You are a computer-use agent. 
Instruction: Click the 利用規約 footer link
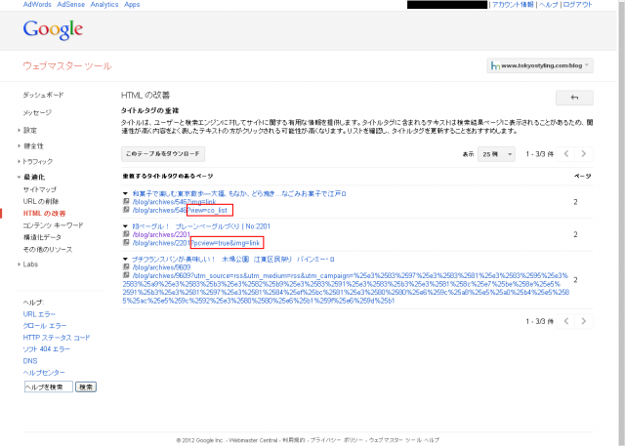294,440
